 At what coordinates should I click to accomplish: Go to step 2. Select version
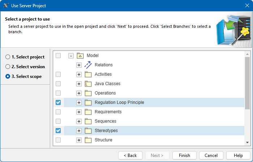tap(25, 66)
